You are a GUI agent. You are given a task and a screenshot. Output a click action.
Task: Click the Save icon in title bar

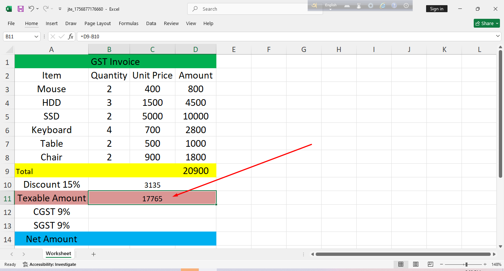(21, 9)
